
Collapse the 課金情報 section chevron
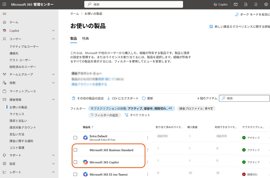pos(53,100)
